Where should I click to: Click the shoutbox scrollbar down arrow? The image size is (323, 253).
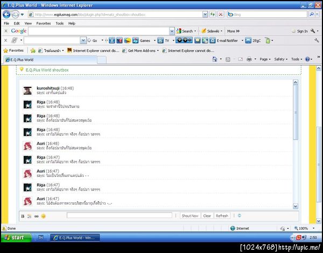point(296,207)
